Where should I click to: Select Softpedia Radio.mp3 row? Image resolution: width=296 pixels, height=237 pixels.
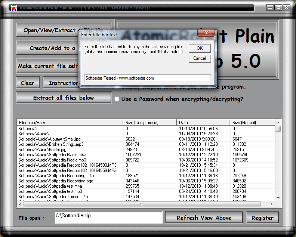tap(146, 160)
